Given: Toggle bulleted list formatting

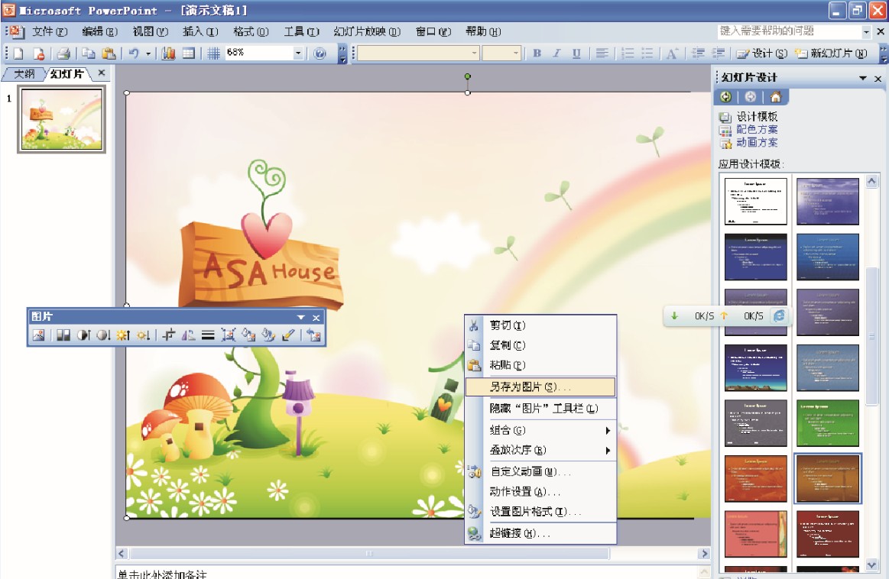Looking at the screenshot, I should coord(647,53).
